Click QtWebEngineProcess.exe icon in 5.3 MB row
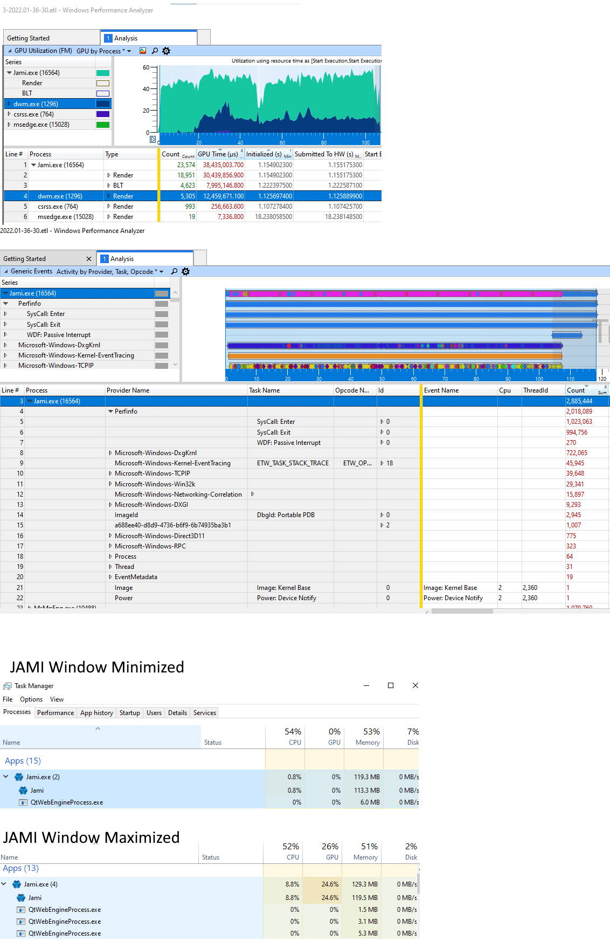 click(x=21, y=933)
